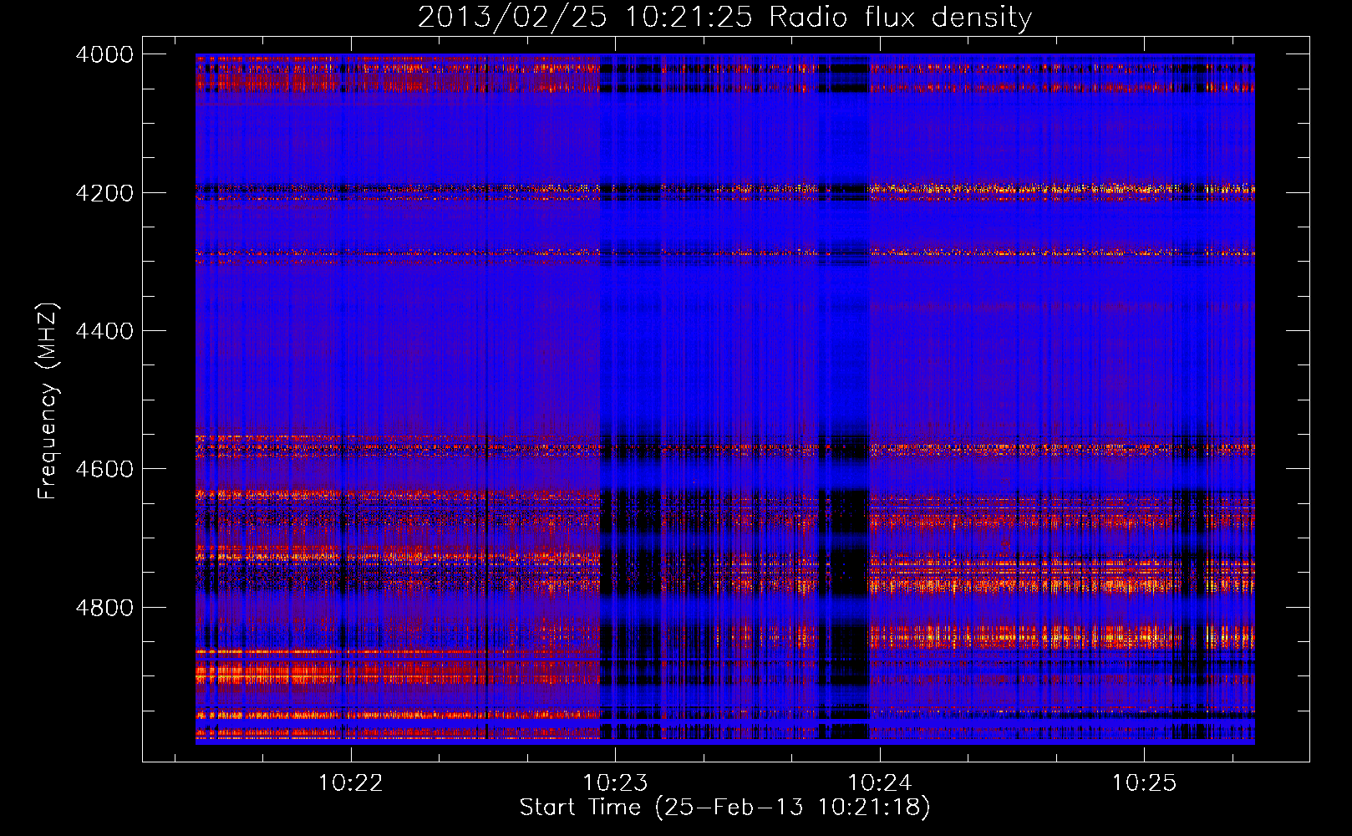Screen dimensions: 1352x836
Task: Select the 4600 frequency axis label
Action: [104, 469]
